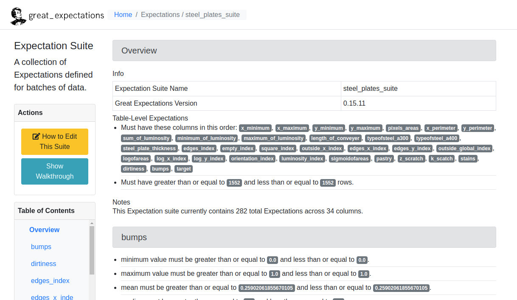Image resolution: width=517 pixels, height=300 pixels.
Task: Click the edit pencil icon on the yellow button
Action: click(37, 137)
